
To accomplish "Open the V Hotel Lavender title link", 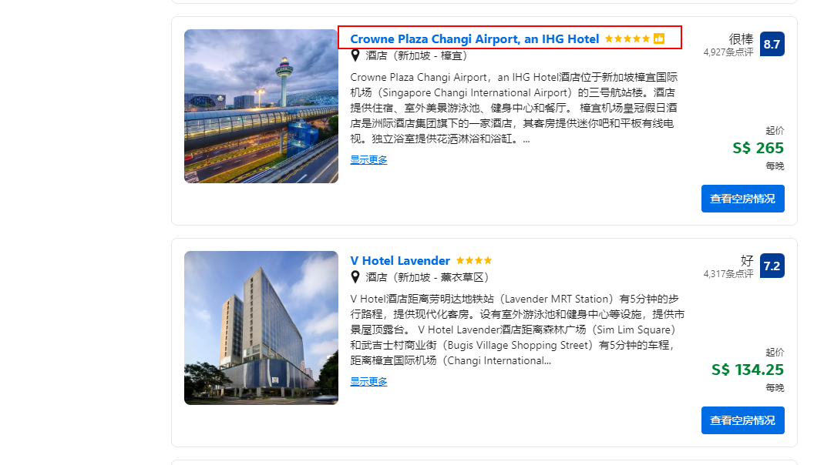I will click(x=400, y=261).
